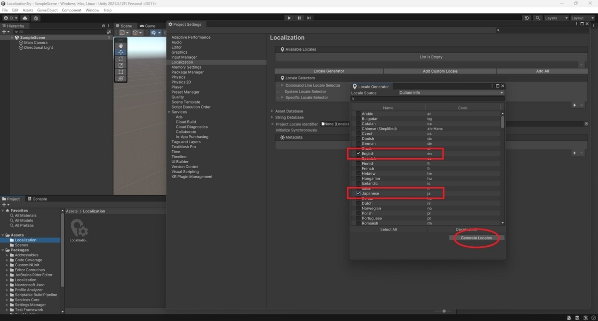This screenshot has width=598, height=321.
Task: Collapse the SampleScene hierarchy arrow
Action: [12, 37]
